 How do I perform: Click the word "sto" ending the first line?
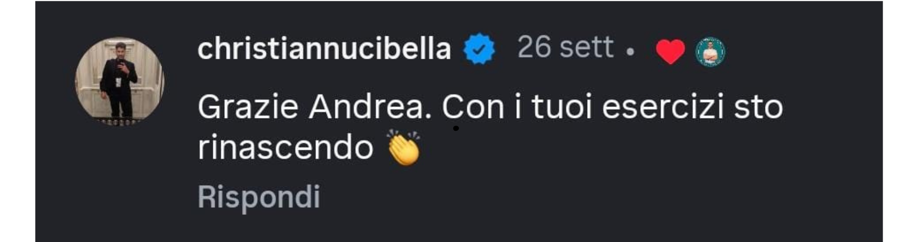tap(758, 108)
